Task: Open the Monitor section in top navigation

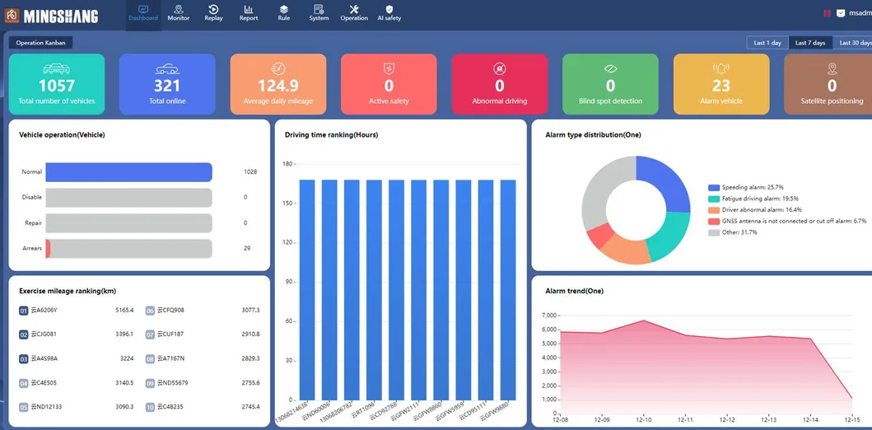Action: coord(178,12)
